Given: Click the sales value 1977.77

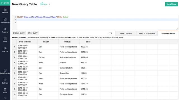Looking at the screenshot, I should 84,84.
